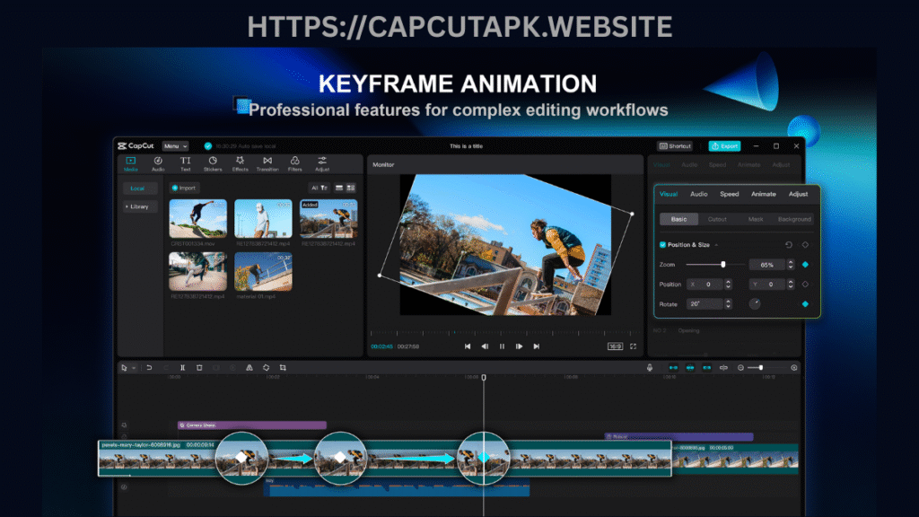Click the Position Y stepper arrows
The image size is (919, 517).
point(791,285)
